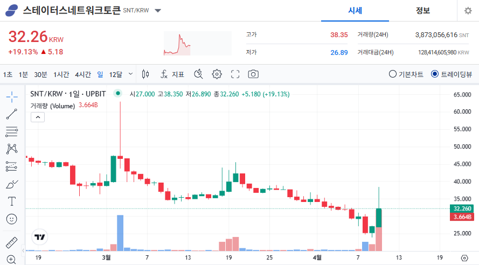Select the forecast/projection measurement tool
The image size is (479, 265).
(x=12, y=166)
